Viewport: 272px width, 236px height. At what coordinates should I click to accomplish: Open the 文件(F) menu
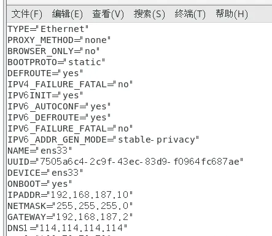[x=27, y=14]
